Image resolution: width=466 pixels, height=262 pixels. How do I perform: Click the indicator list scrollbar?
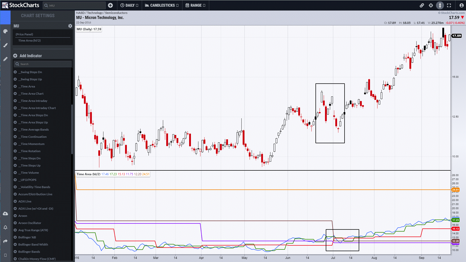72,128
